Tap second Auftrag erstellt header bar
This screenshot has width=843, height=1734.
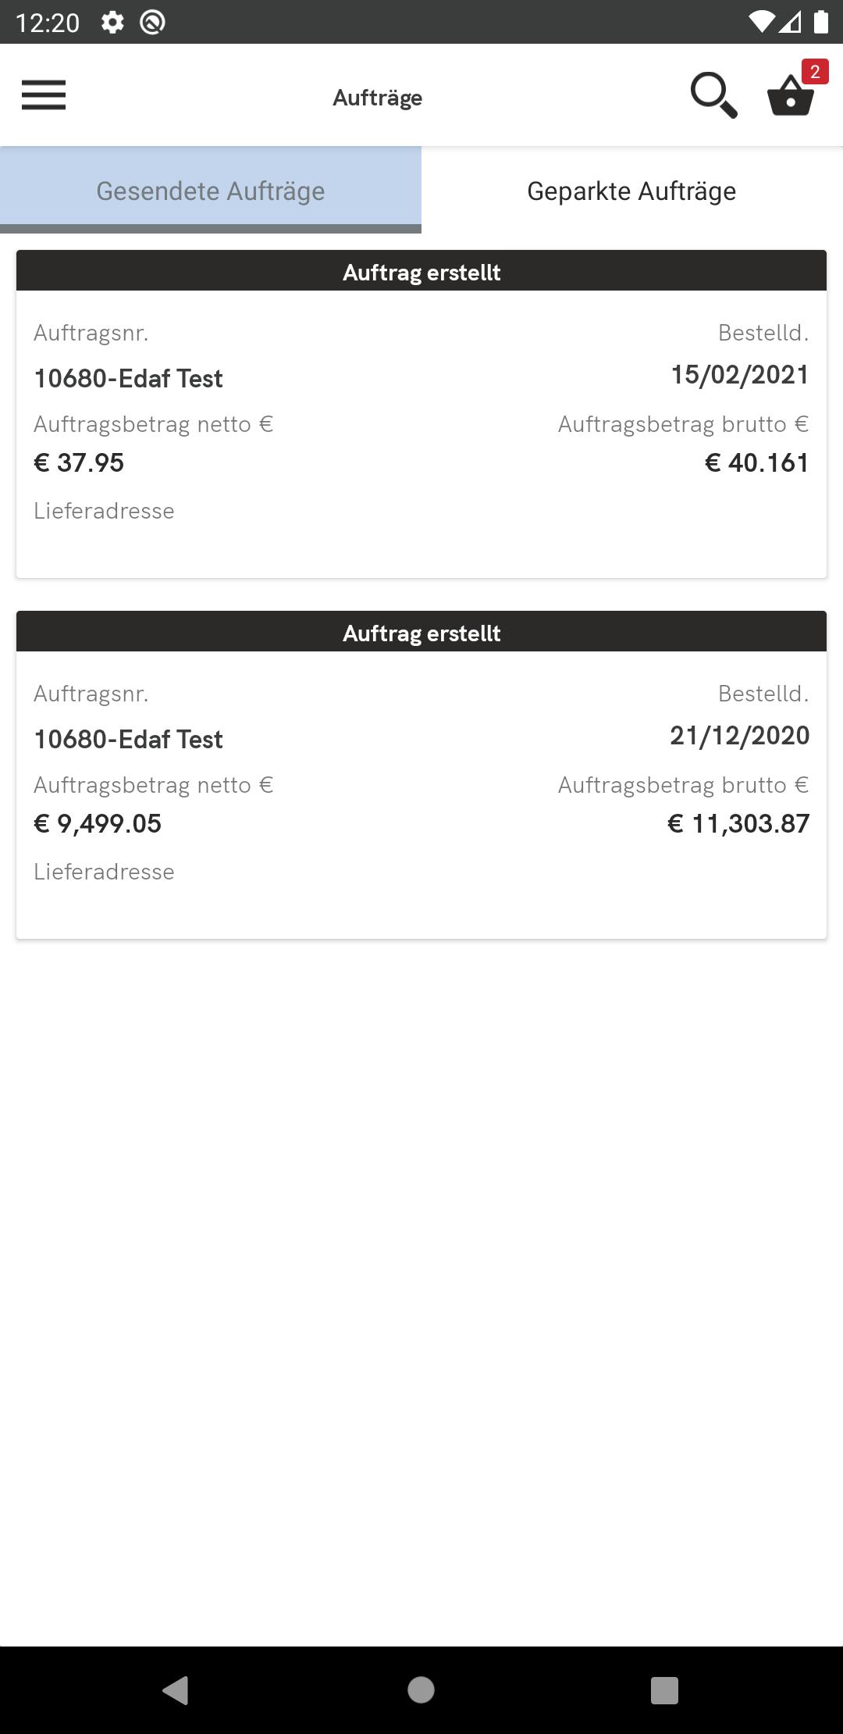pyautogui.click(x=421, y=632)
